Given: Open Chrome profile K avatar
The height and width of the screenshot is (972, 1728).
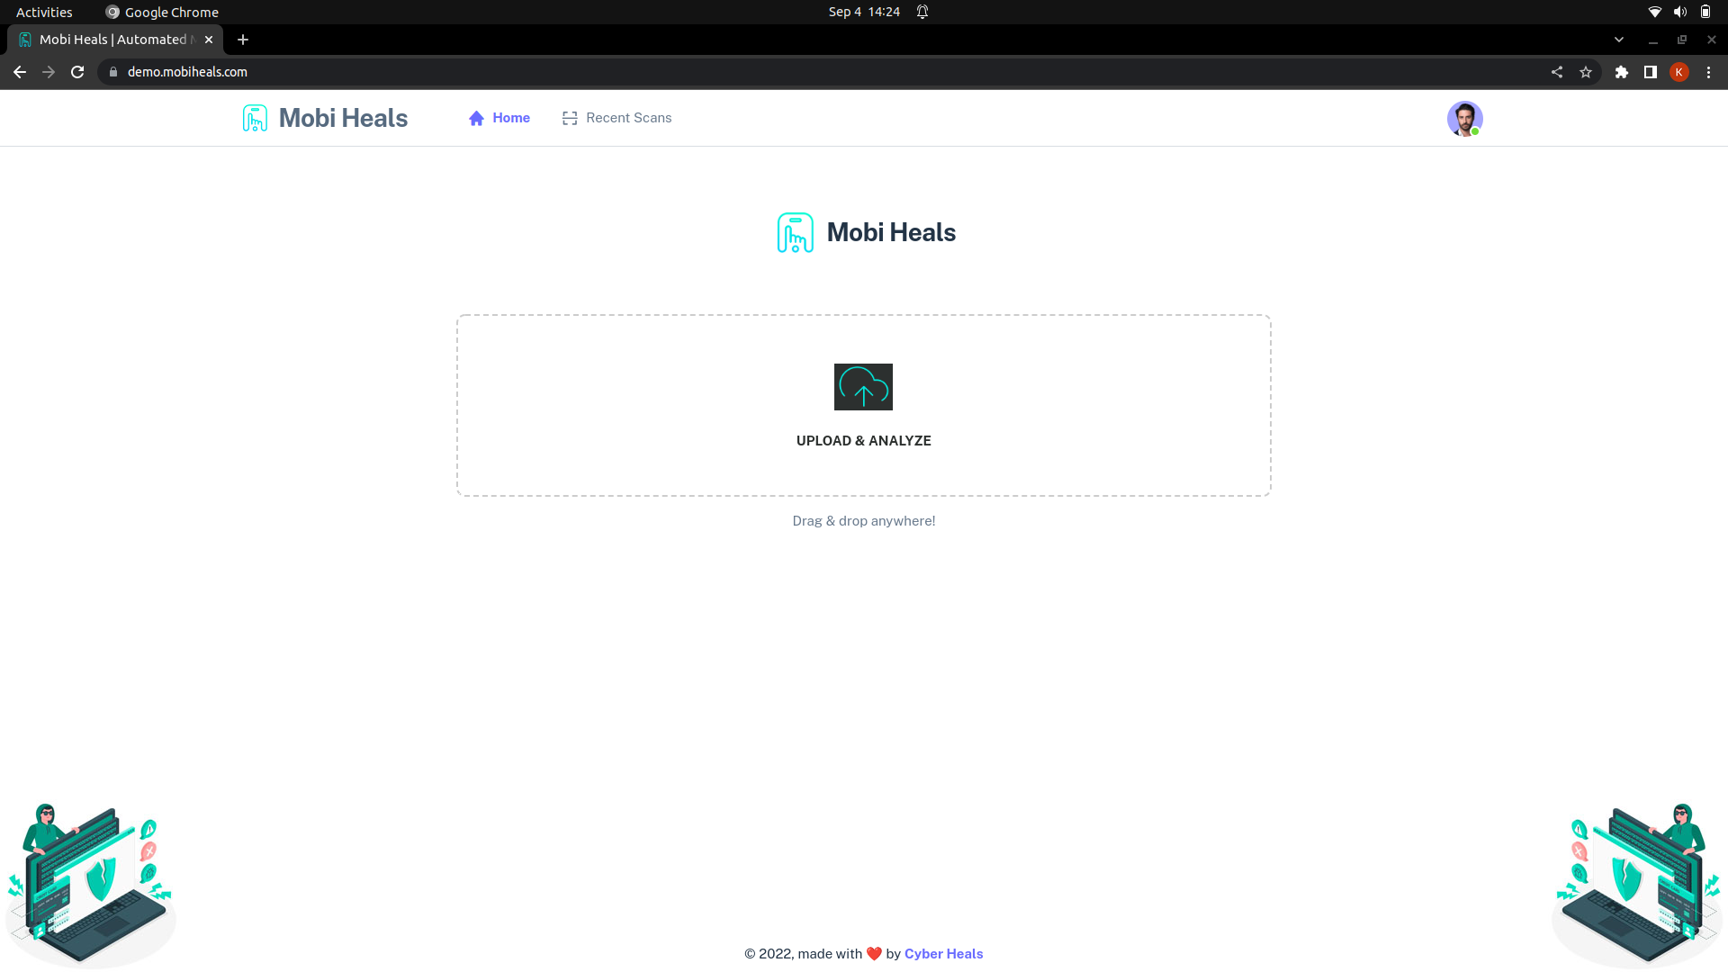Looking at the screenshot, I should [x=1679, y=72].
